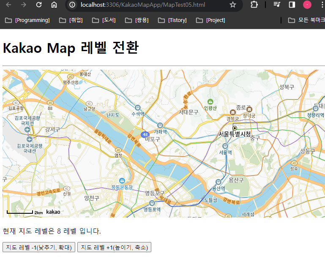Click the localhost address bar URL
325x264 pixels.
click(143, 5)
